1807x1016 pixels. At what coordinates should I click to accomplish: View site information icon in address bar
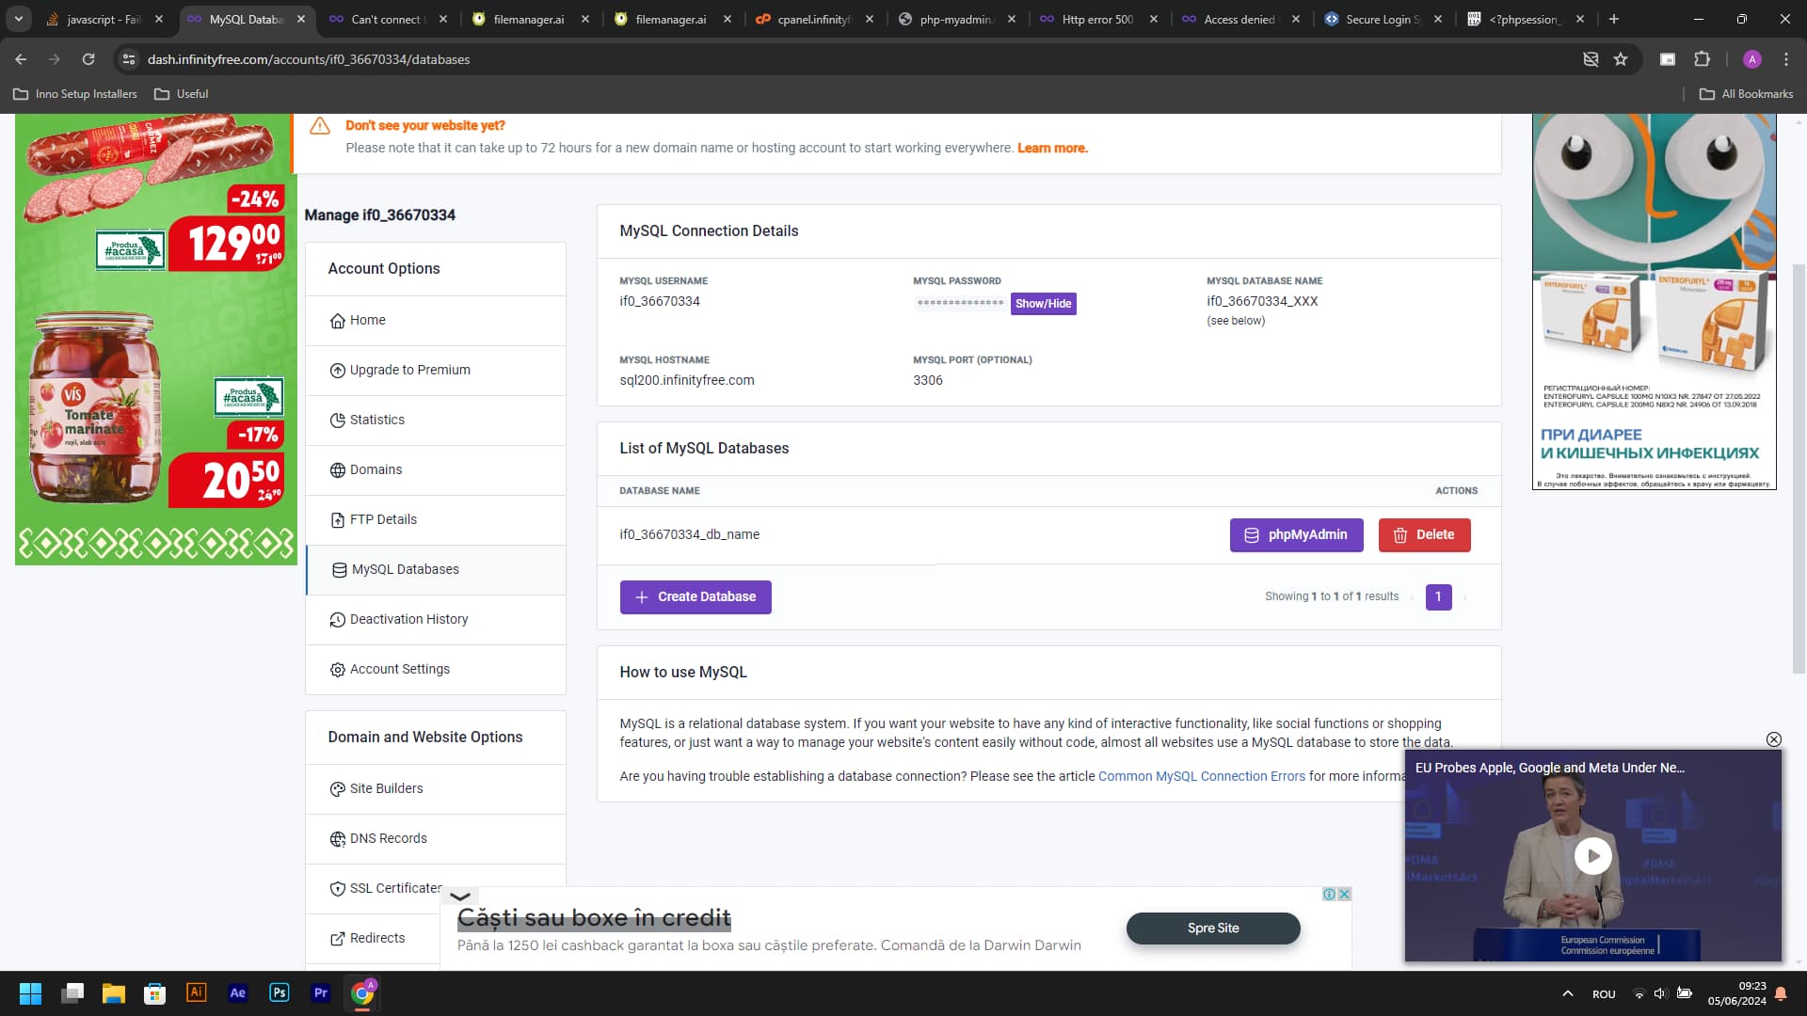[129, 59]
